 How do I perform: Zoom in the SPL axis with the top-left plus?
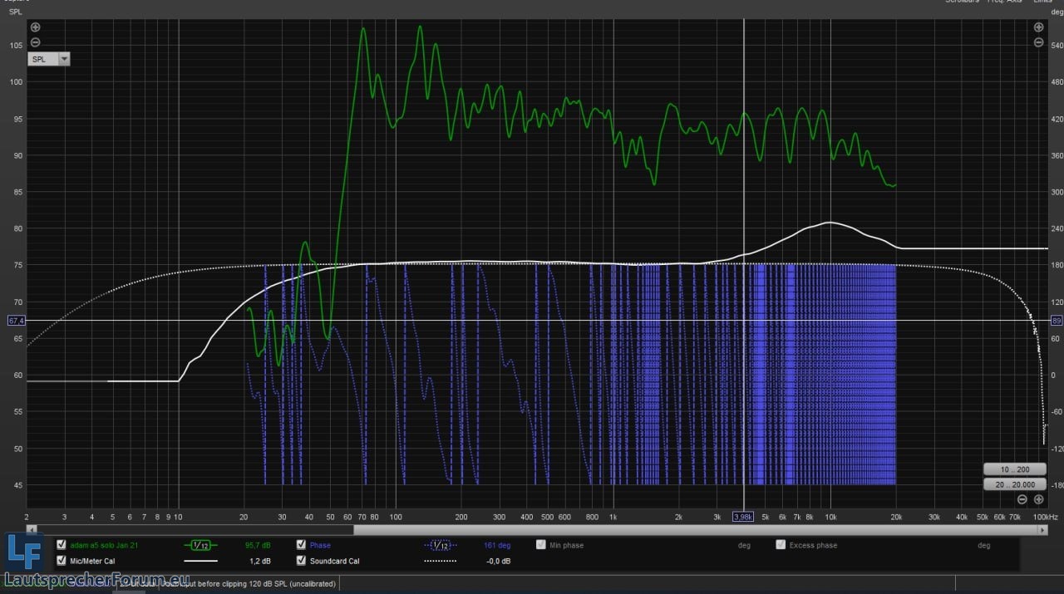pos(35,27)
